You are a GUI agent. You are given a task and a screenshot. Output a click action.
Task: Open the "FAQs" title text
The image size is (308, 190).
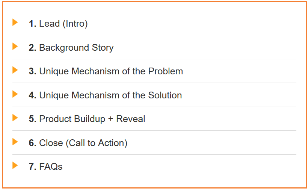coord(51,167)
